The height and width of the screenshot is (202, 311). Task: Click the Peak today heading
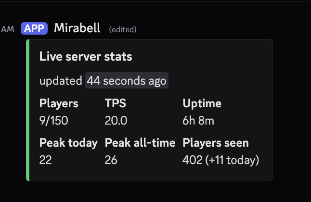(x=68, y=143)
